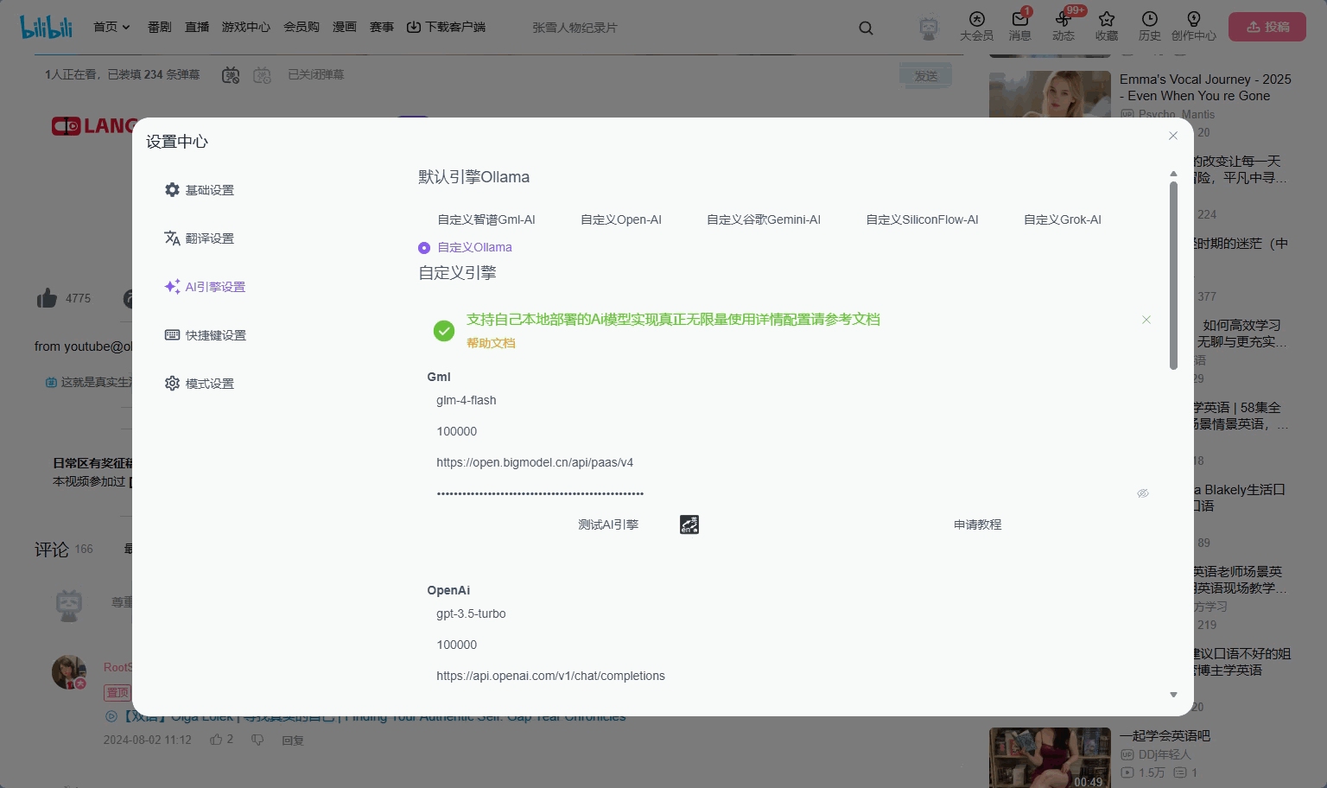Open the user avatar in navbar
Screen dimensions: 1327x788
[929, 28]
